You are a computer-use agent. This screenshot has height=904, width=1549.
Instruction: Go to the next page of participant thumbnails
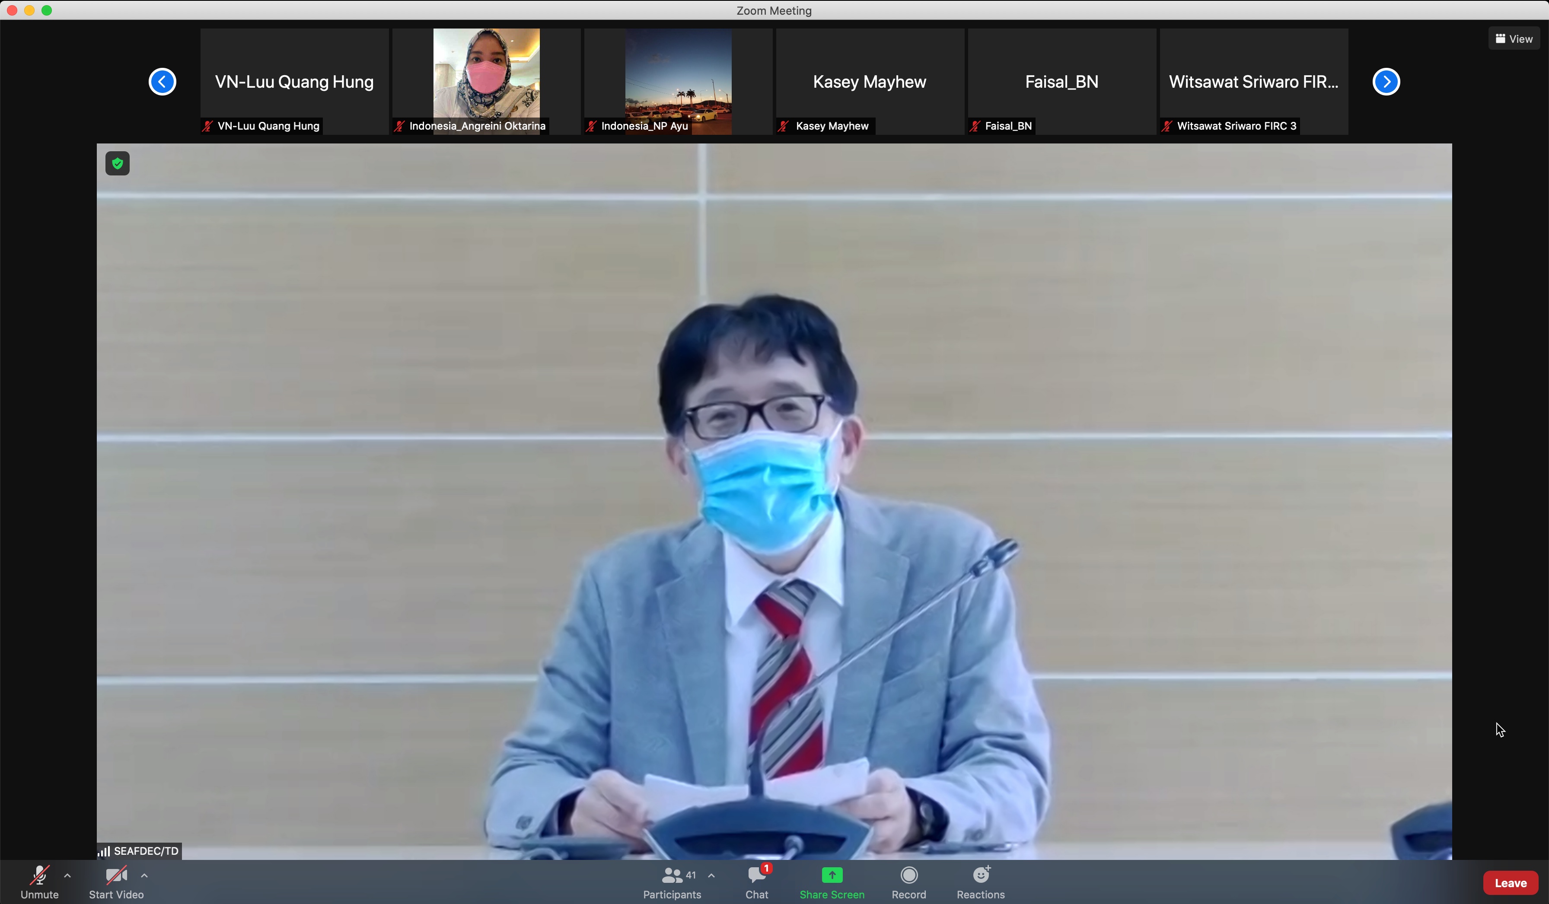pos(1386,82)
